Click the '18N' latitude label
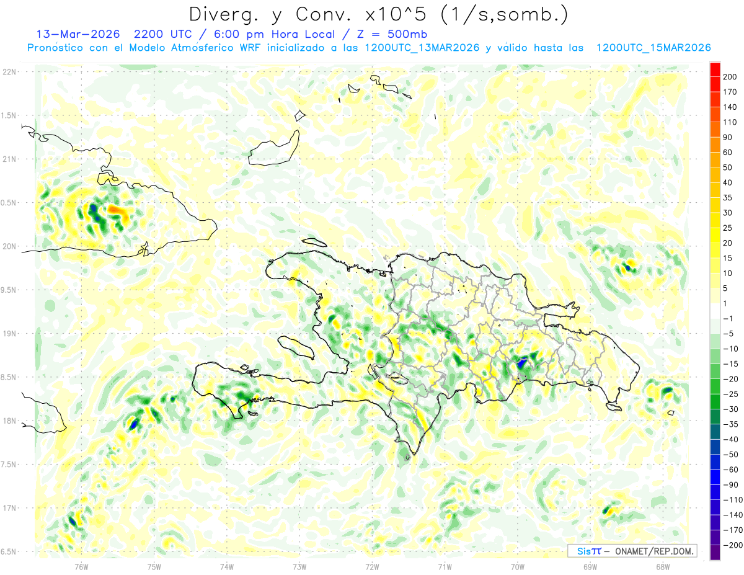Viewport: 744px width, 575px height. pyautogui.click(x=9, y=421)
